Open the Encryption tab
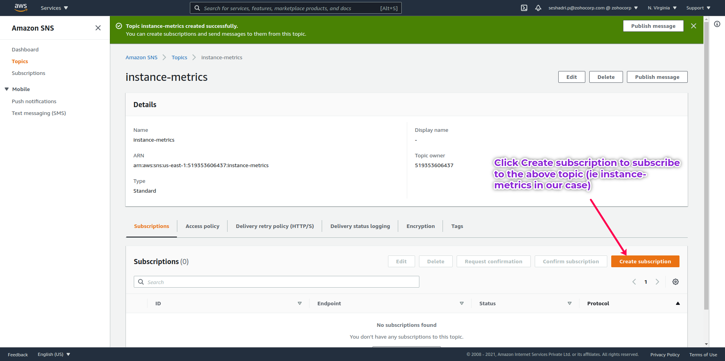 421,226
